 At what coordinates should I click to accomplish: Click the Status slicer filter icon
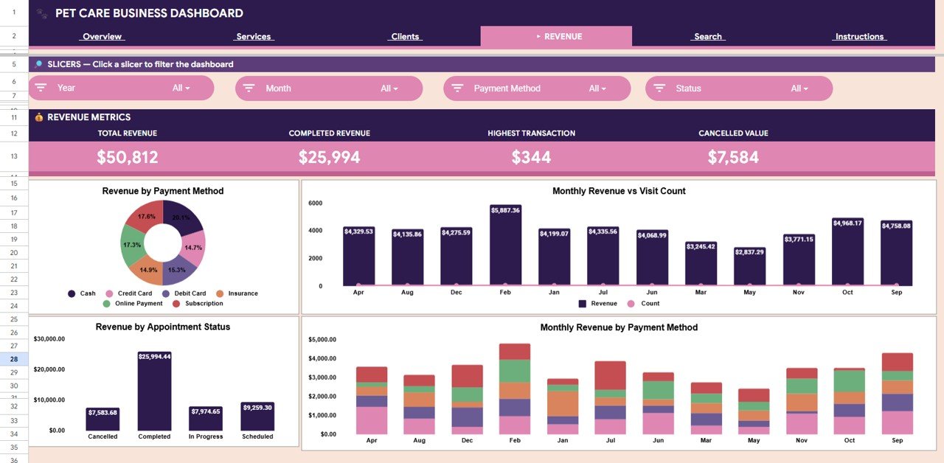tap(659, 88)
